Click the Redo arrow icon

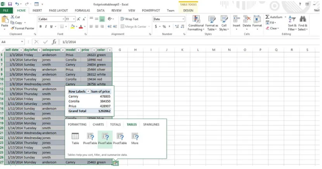tap(27, 4)
